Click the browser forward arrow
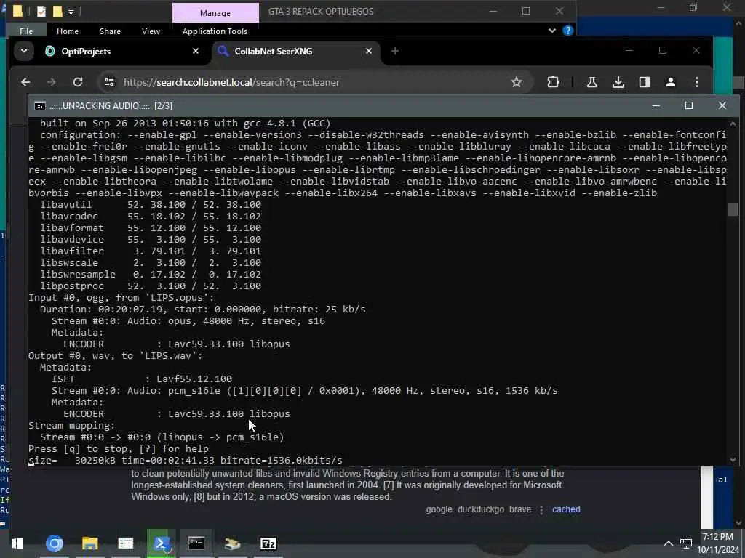 52,82
